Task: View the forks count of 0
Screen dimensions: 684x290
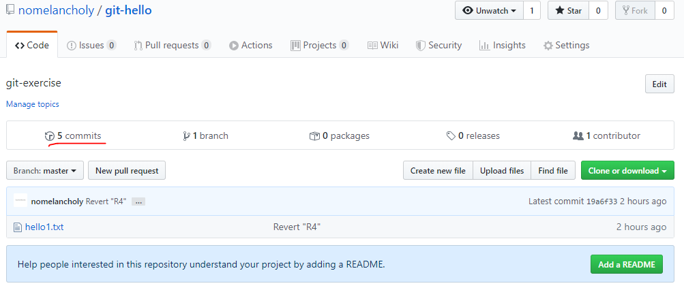Action: 664,10
